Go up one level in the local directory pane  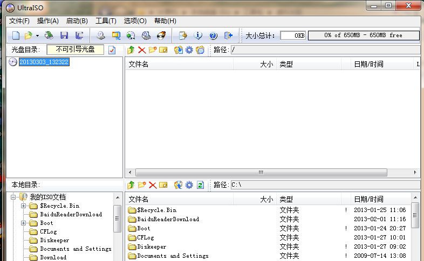coord(131,185)
